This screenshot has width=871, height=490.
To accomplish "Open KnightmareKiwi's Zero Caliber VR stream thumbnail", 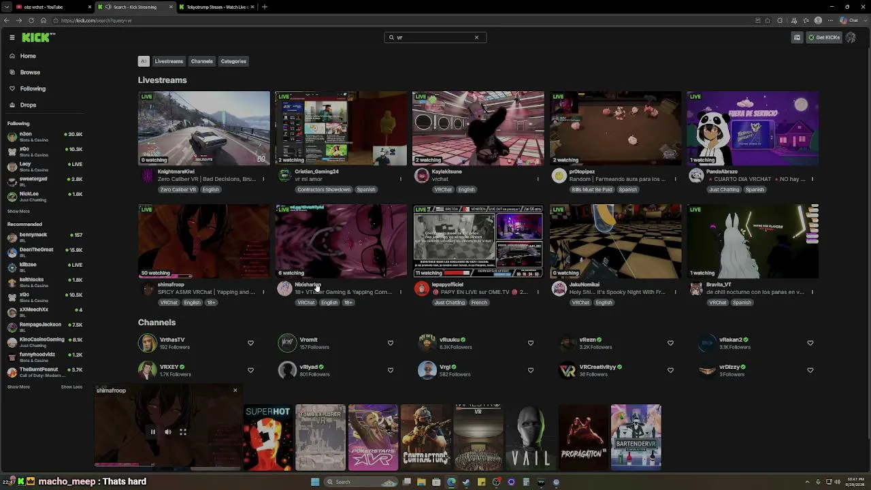I will [x=204, y=128].
